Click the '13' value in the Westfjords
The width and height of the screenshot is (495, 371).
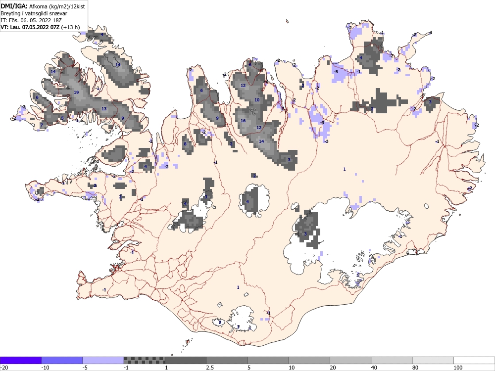coord(104,109)
